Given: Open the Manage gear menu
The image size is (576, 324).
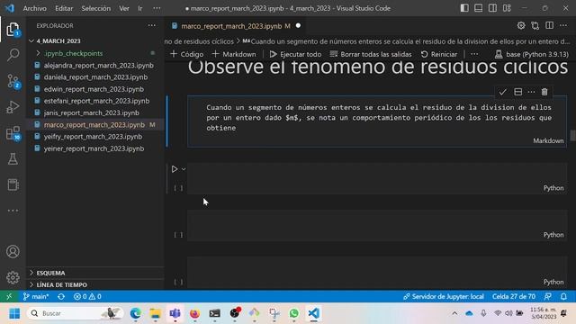Looking at the screenshot, I should coord(13,277).
